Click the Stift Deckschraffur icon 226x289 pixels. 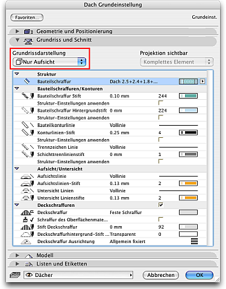tap(27, 227)
